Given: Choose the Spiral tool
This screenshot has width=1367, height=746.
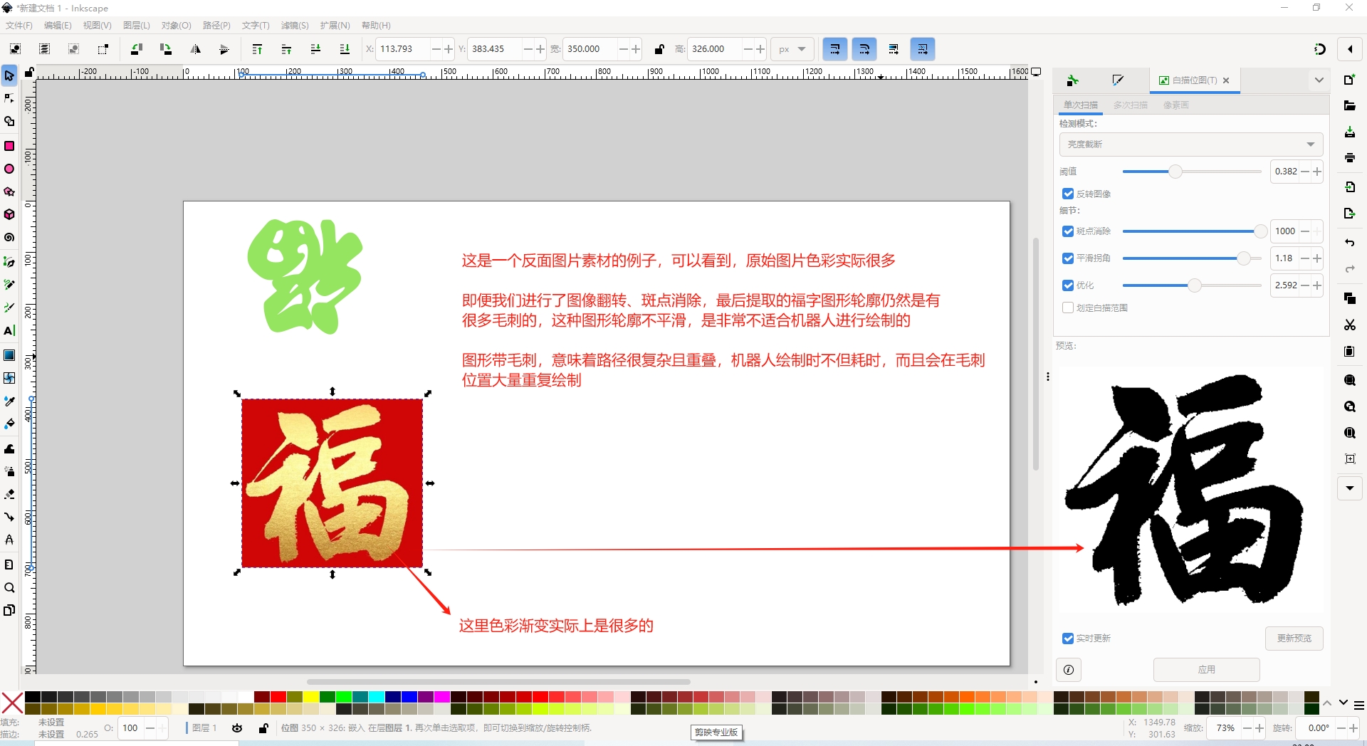Looking at the screenshot, I should 9,238.
